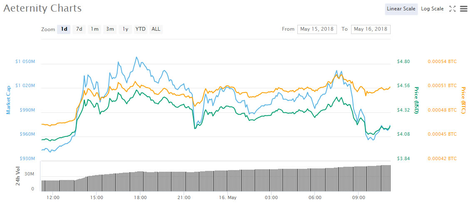The image size is (471, 207).
Task: Click the 18:00 time axis marker
Action: [x=140, y=197]
